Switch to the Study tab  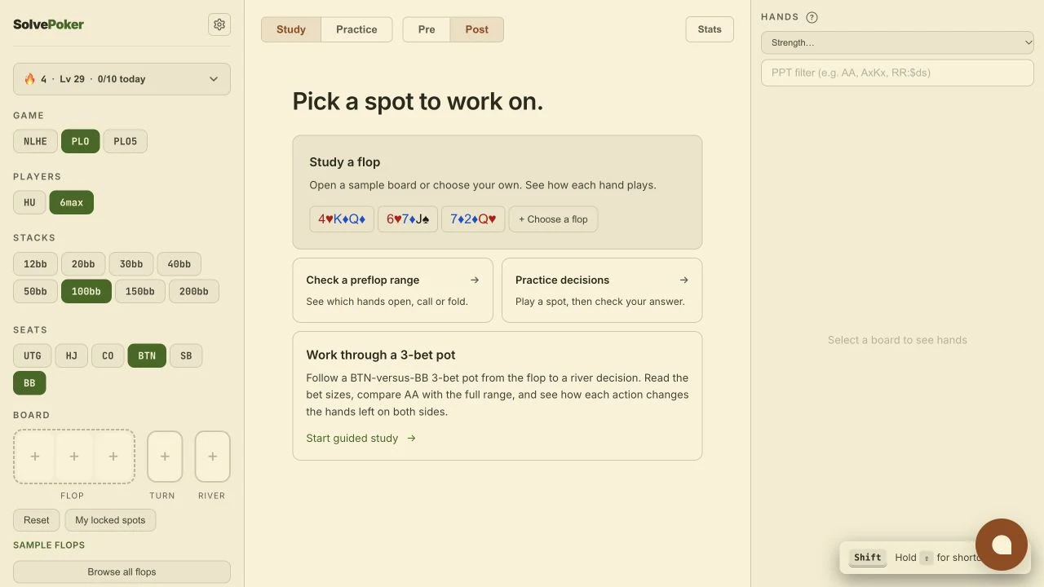pos(291,29)
